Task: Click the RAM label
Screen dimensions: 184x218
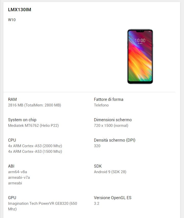Action: [13, 99]
